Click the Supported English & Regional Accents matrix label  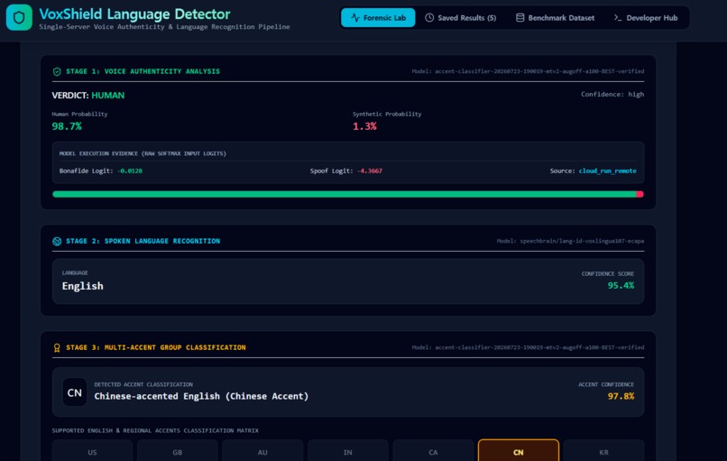155,430
